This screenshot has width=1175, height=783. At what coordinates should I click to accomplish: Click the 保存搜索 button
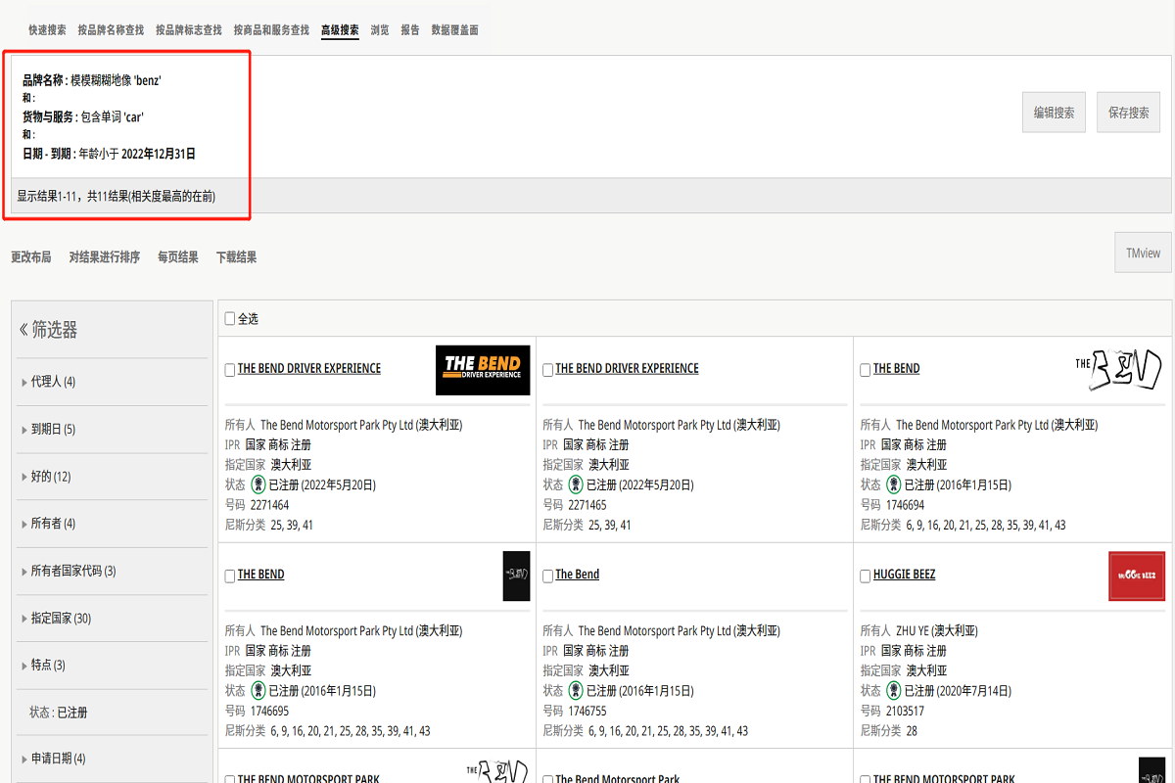click(1128, 113)
